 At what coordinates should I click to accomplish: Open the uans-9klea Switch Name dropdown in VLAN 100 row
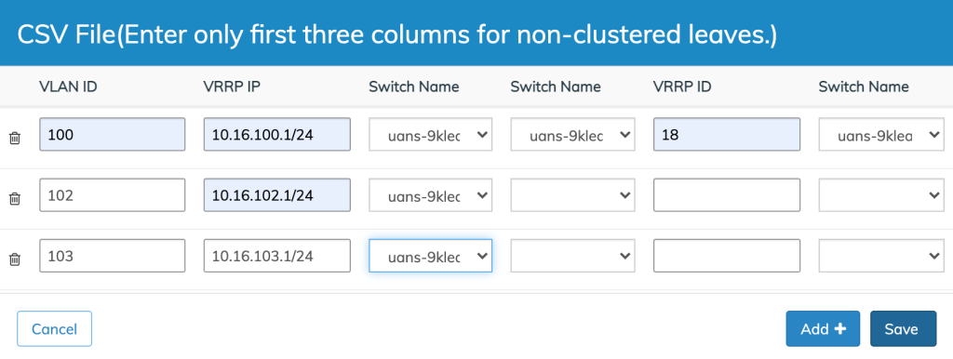point(881,134)
